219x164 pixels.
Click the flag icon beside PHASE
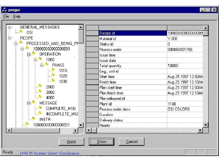click(x=47, y=64)
